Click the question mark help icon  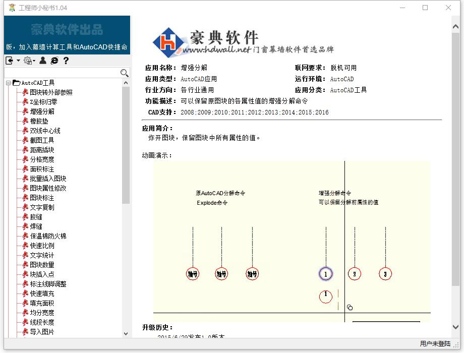(x=66, y=61)
